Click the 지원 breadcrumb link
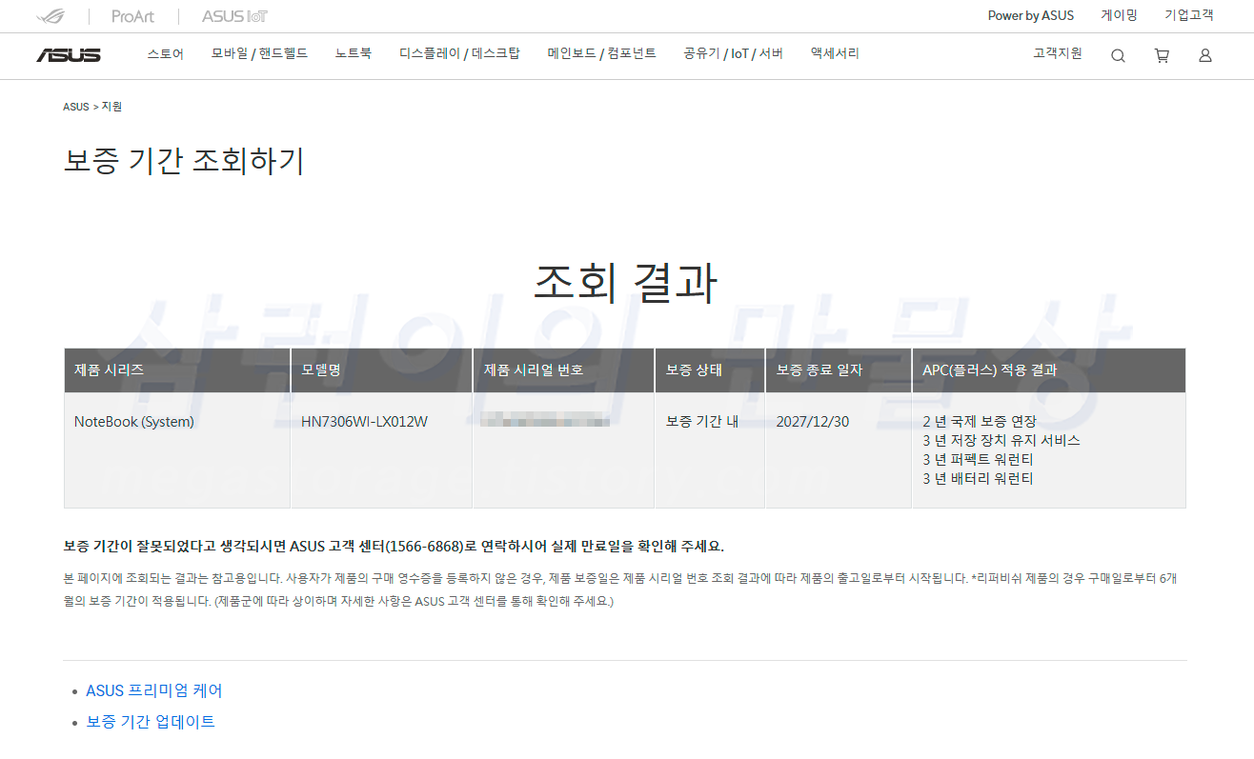1254x759 pixels. tap(111, 107)
